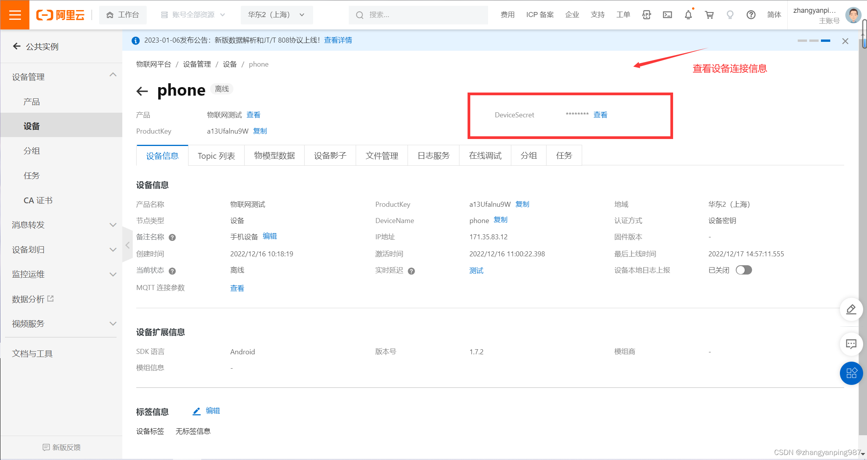The image size is (867, 460).
Task: Open the Cloud Shell terminal icon
Action: pos(667,15)
